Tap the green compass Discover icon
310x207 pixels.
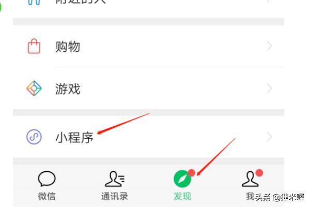pos(182,179)
